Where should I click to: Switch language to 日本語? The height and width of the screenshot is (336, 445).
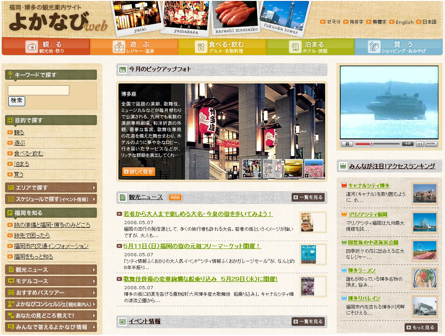pos(426,22)
